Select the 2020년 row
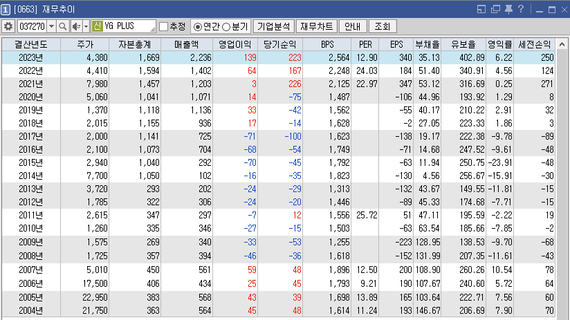570x320 pixels. [x=279, y=97]
